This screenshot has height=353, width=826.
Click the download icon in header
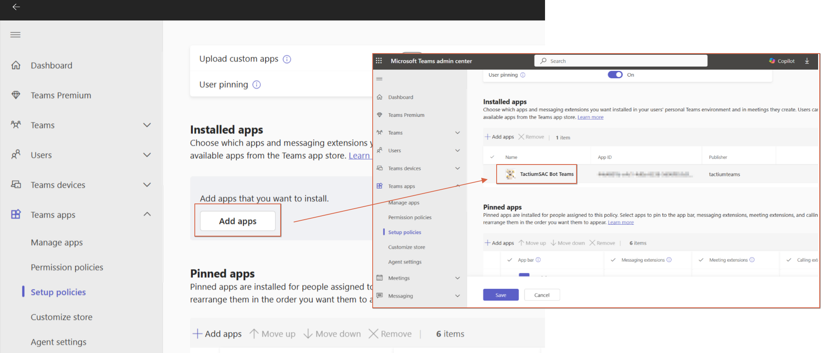pos(807,61)
